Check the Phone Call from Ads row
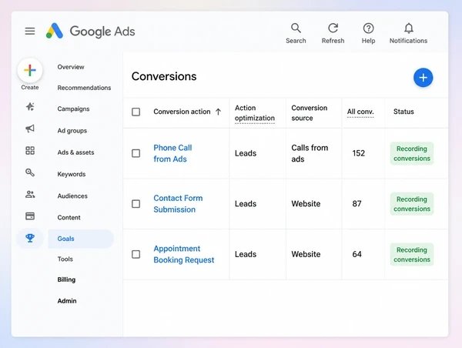The image size is (462, 348). tap(136, 153)
